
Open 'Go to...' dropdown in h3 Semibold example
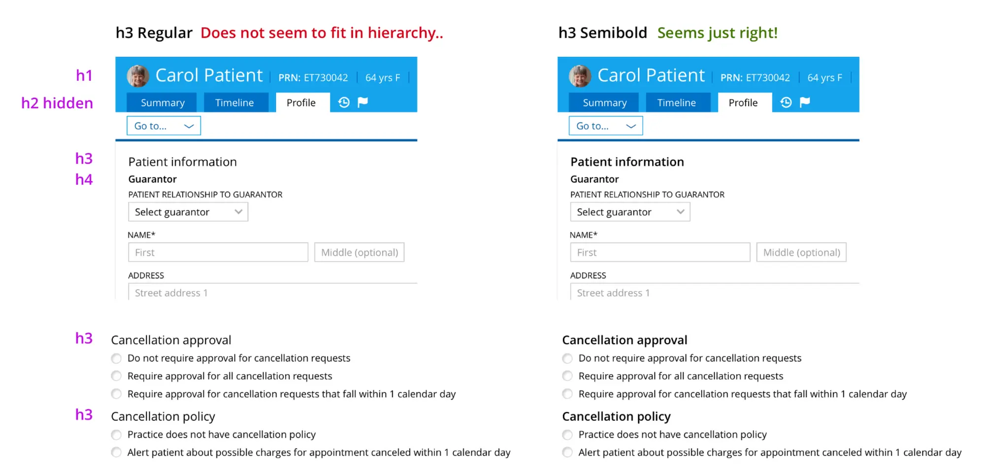pyautogui.click(x=606, y=126)
